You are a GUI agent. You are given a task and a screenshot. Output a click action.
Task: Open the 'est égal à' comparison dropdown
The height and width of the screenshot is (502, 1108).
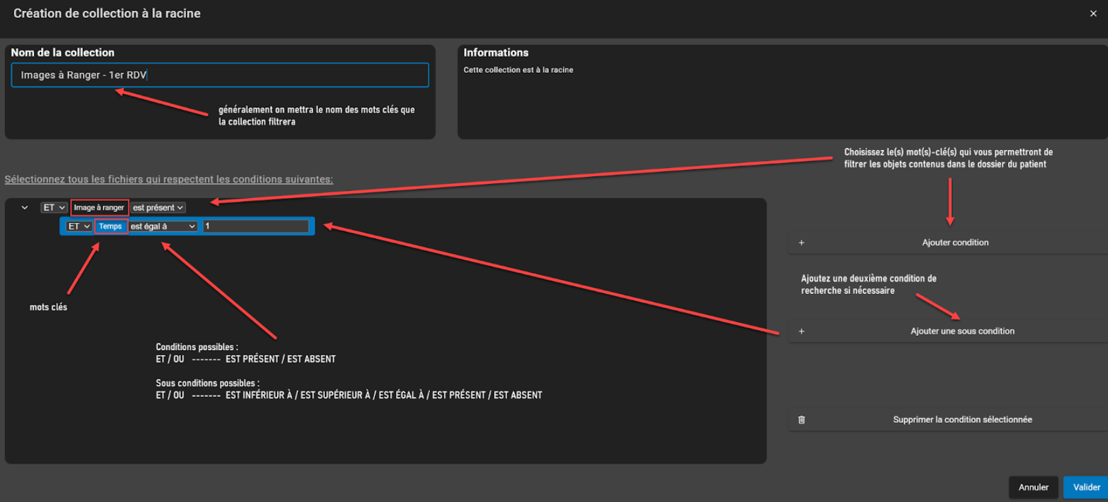click(x=163, y=226)
